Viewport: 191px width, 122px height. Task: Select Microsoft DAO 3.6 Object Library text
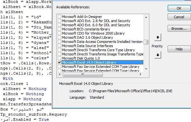pyautogui.click(x=87, y=37)
